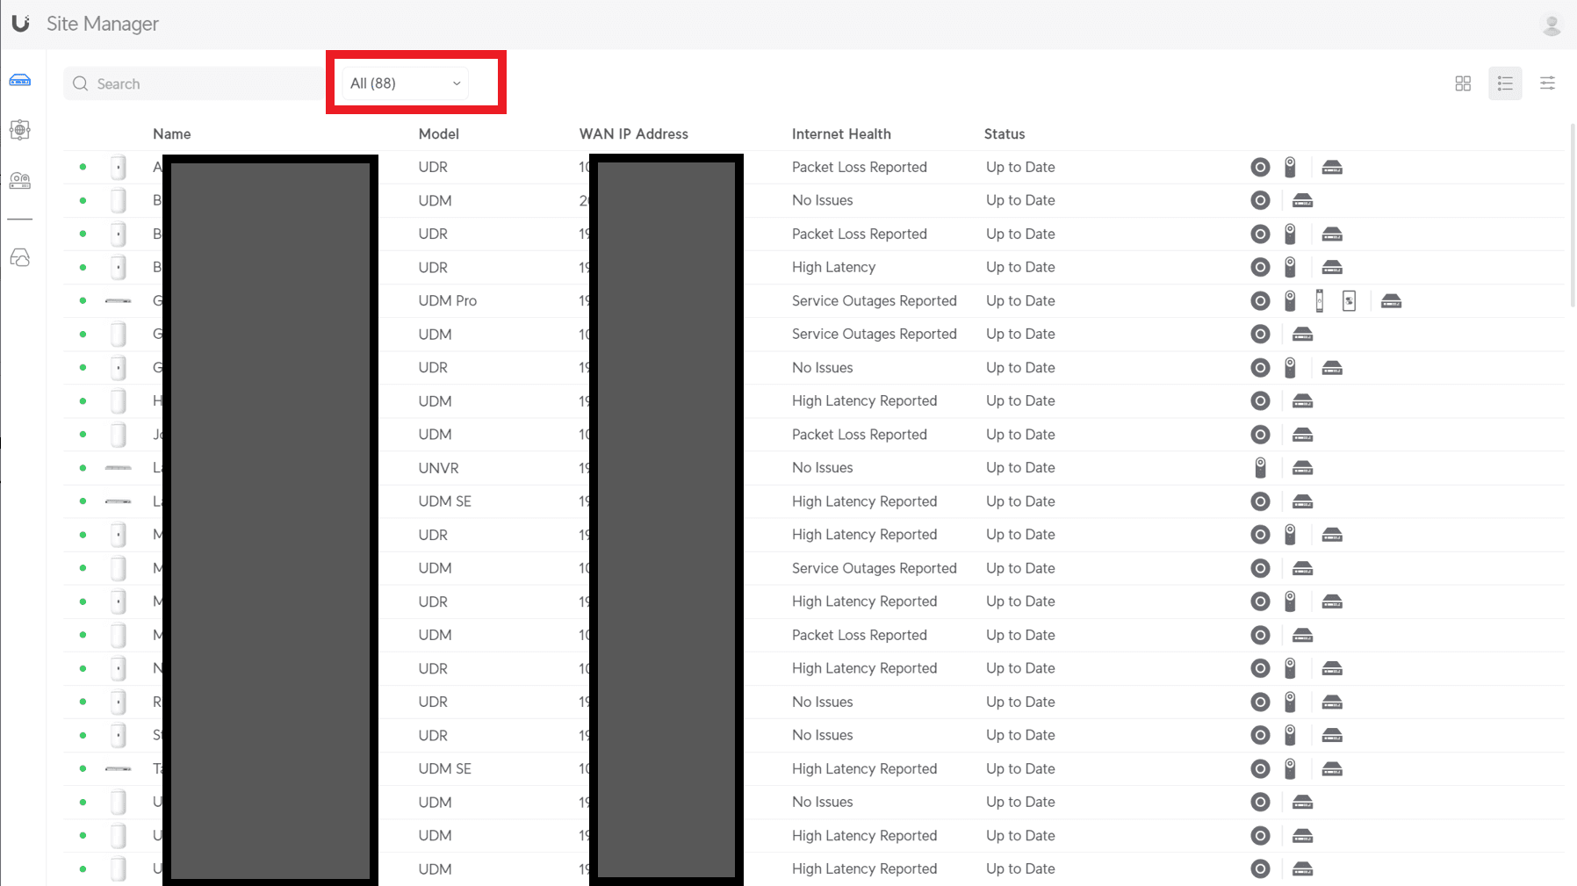Sort by Status column header
Image resolution: width=1577 pixels, height=886 pixels.
pos(1005,134)
